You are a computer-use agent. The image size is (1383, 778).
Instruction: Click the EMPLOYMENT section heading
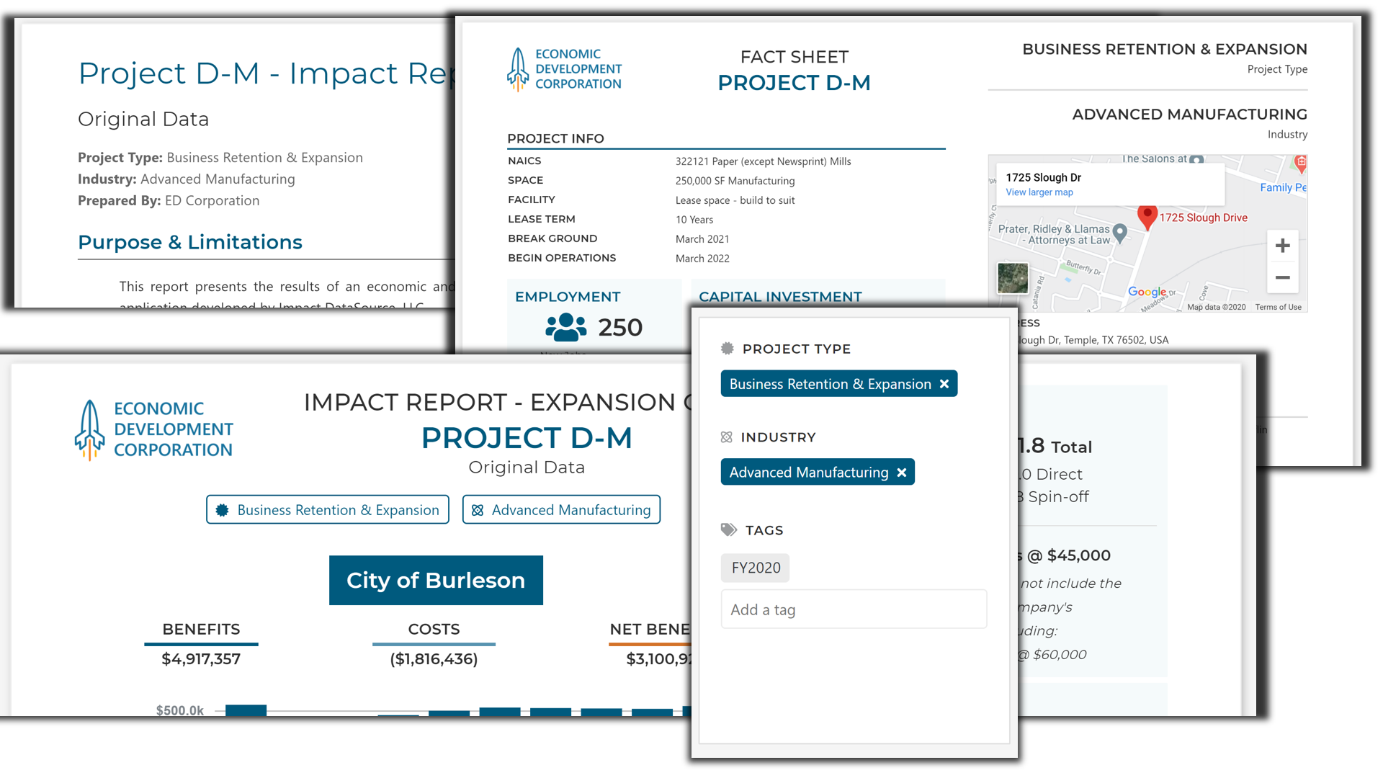pyautogui.click(x=568, y=297)
